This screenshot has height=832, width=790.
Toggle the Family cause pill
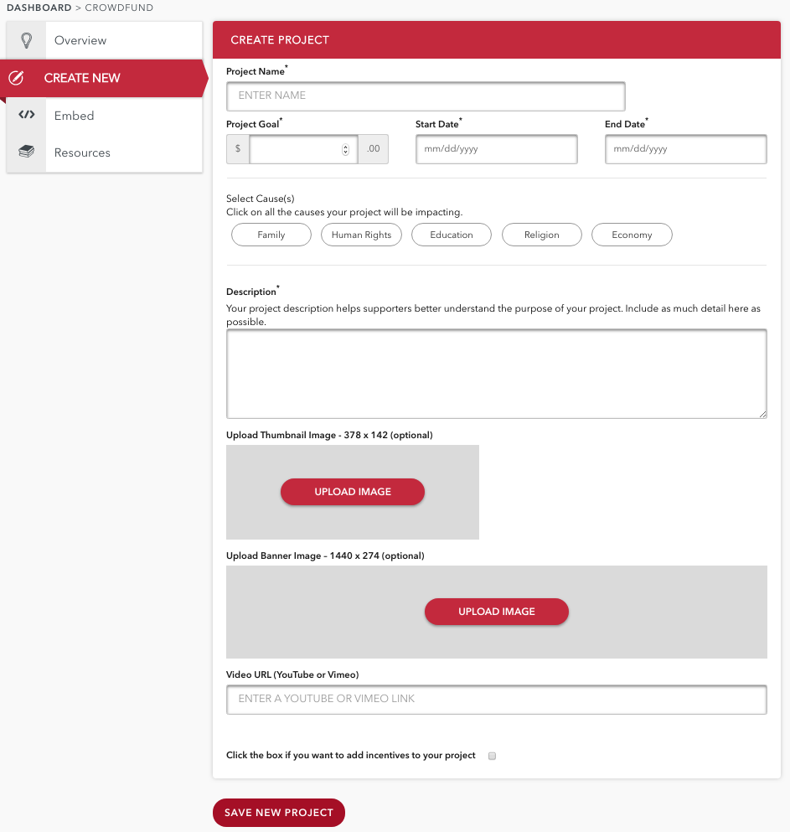271,235
